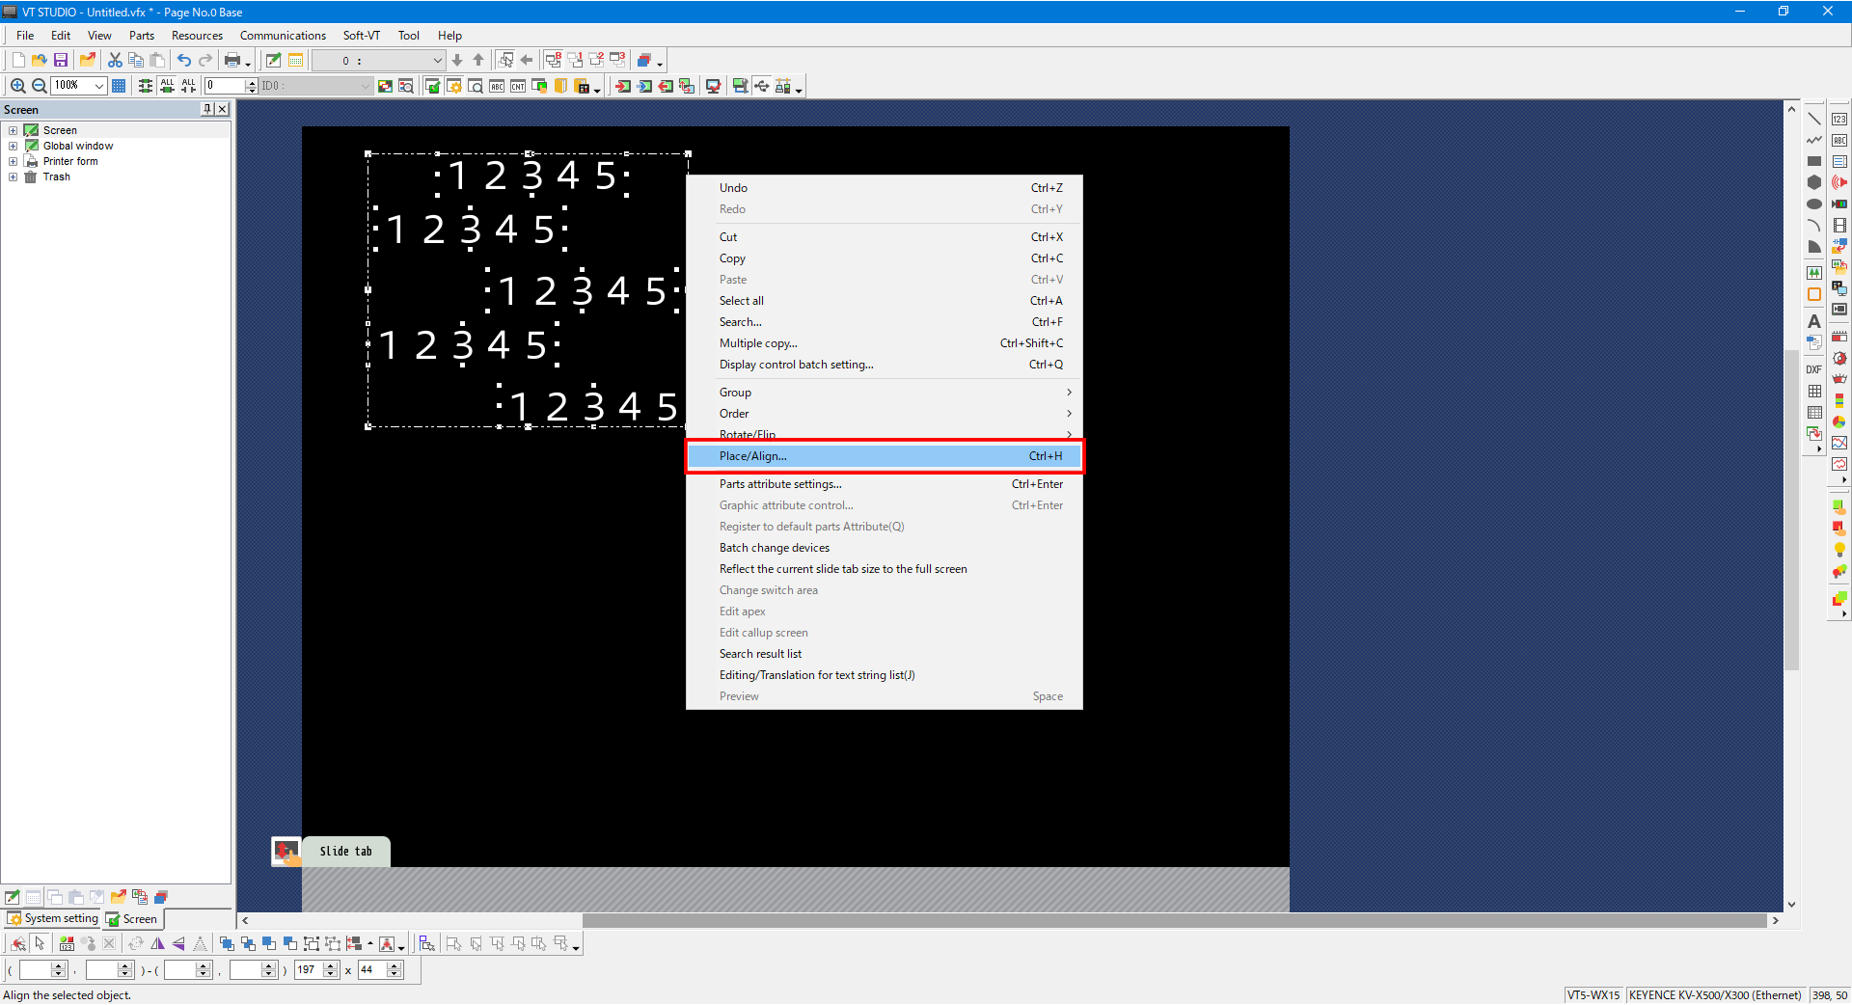This screenshot has width=1852, height=1005.
Task: Click the scissors Cut icon in toolbar
Action: [x=115, y=60]
